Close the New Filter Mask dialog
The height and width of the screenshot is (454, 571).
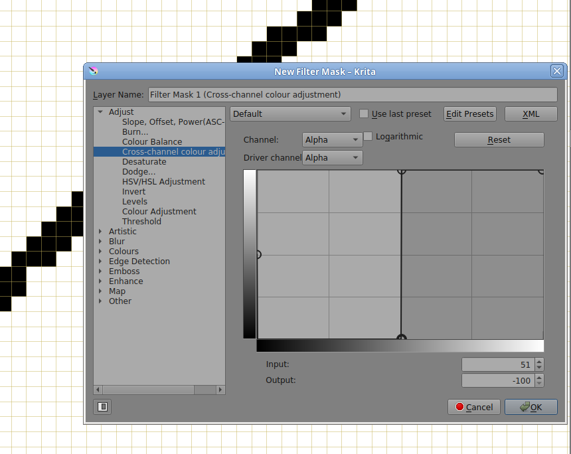(x=557, y=71)
